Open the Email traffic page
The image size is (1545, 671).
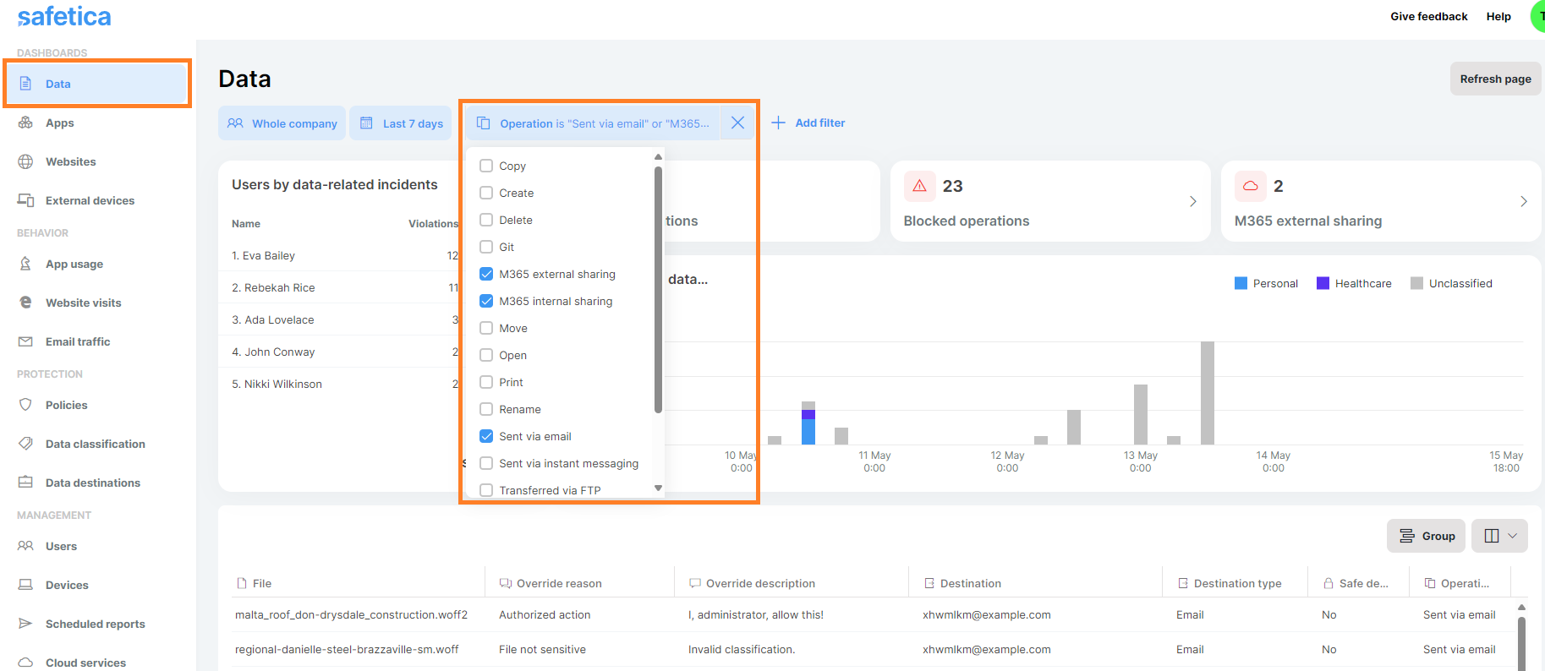pos(78,341)
